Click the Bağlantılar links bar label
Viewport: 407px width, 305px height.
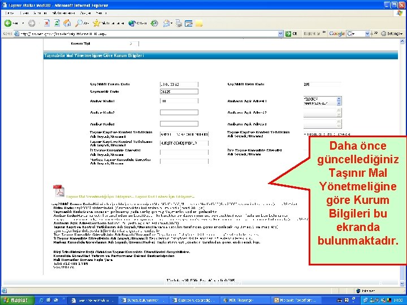[311, 33]
